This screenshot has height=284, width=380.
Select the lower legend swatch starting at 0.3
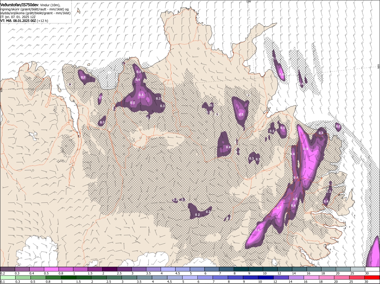pyautogui.click(x=23, y=277)
